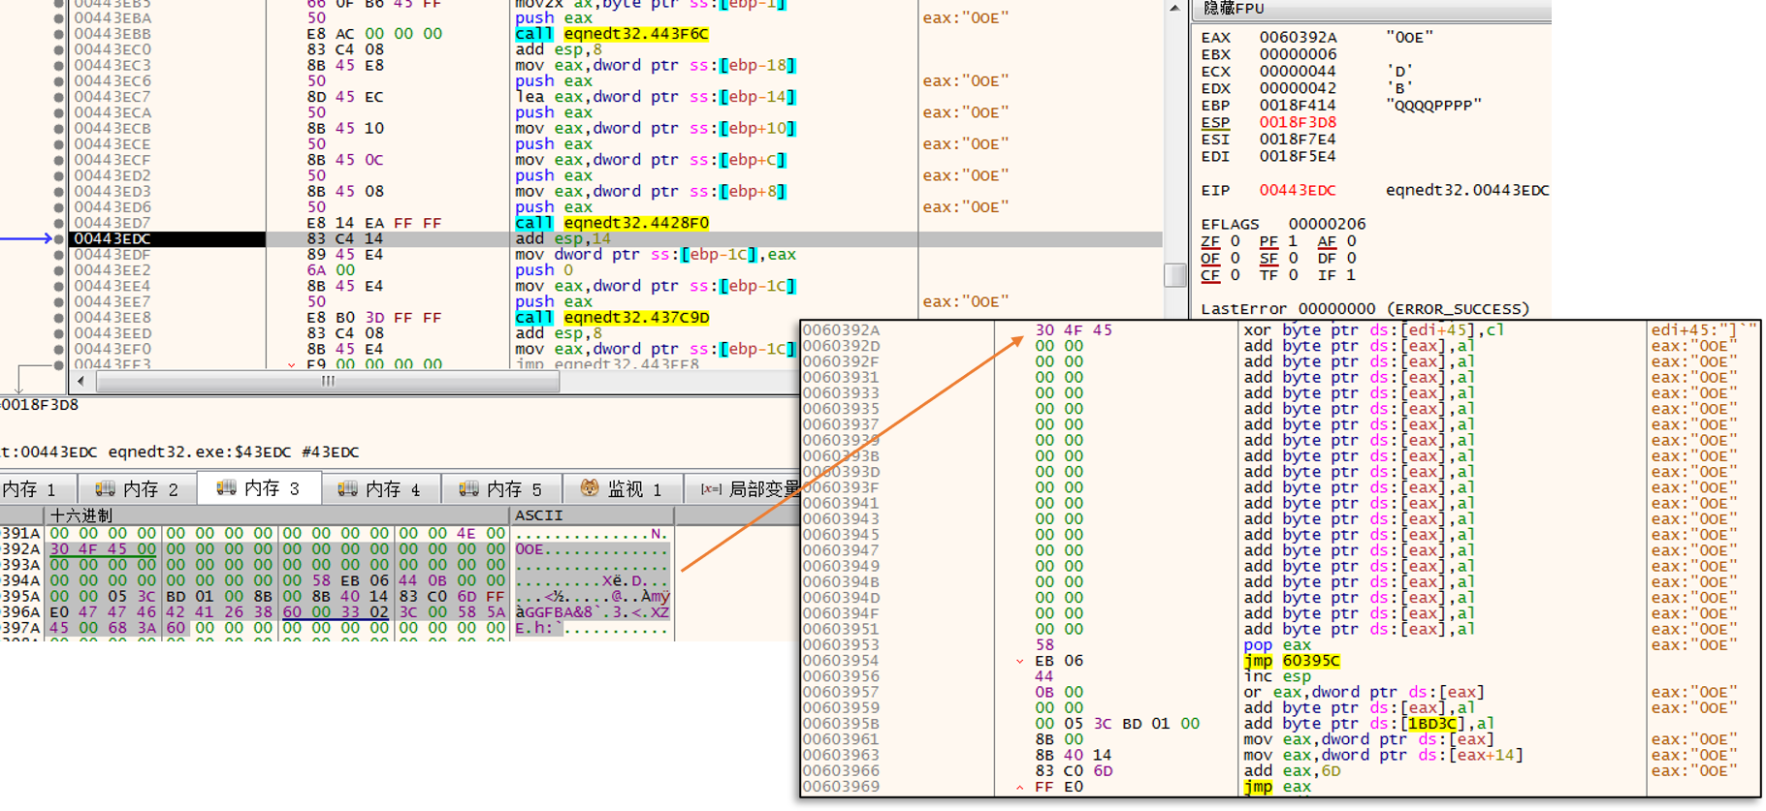This screenshot has width=1766, height=811.
Task: Select EBP register value 0018F414
Action: (1298, 105)
